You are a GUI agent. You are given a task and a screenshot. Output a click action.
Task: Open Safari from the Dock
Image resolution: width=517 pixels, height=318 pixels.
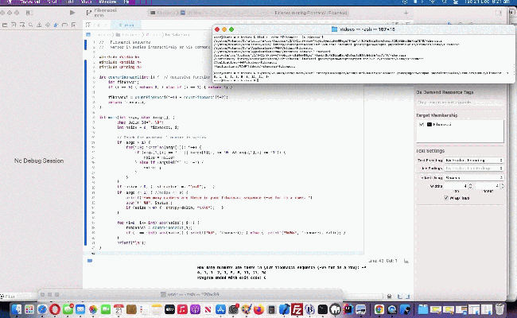coord(42,309)
